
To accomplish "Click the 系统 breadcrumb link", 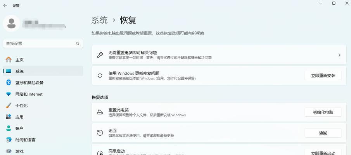I will [x=100, y=20].
